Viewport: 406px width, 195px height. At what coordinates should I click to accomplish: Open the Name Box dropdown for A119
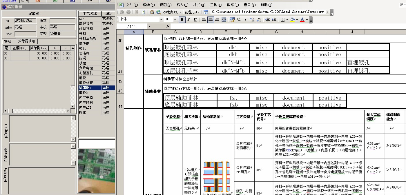point(150,26)
